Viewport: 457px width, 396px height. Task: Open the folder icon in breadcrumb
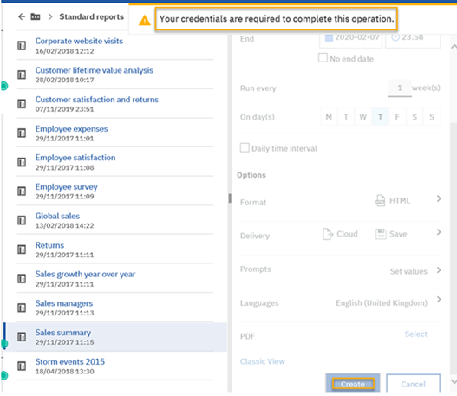click(36, 16)
